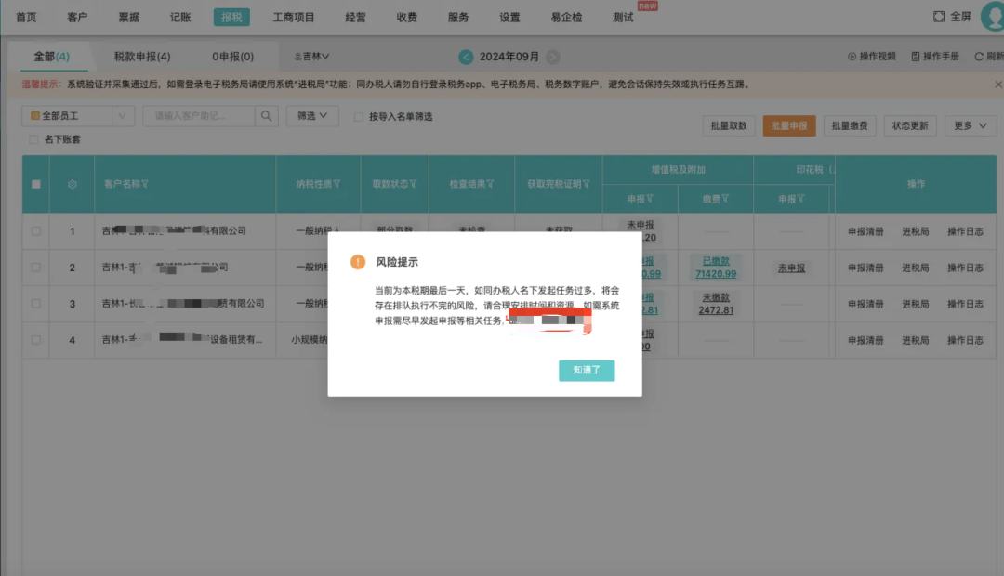Image resolution: width=1004 pixels, height=576 pixels.
Task: Check the 按导入名单筛选 checkbox
Action: pyautogui.click(x=359, y=116)
